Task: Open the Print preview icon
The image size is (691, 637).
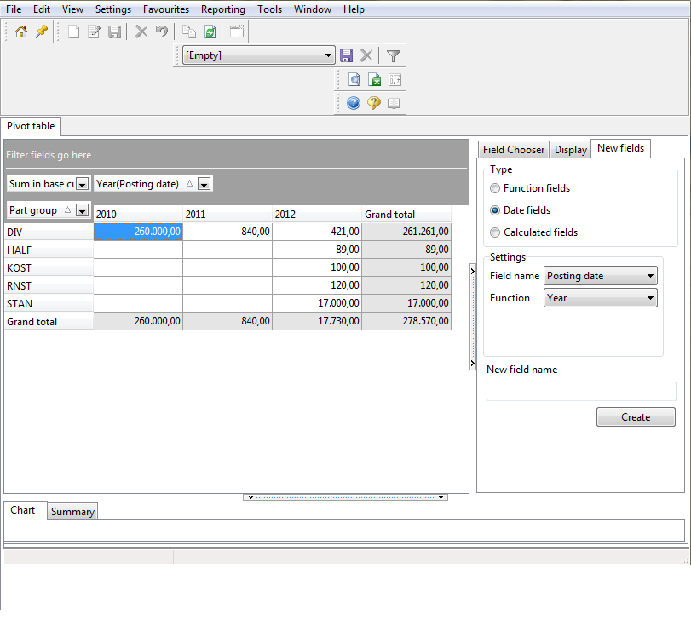Action: point(354,79)
